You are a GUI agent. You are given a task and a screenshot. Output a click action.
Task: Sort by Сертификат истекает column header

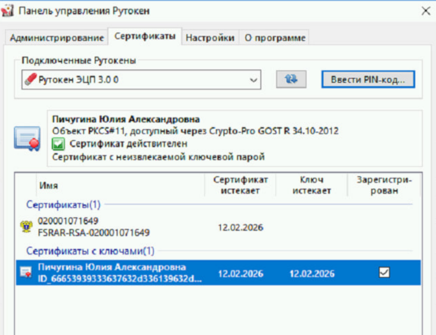tap(240, 185)
